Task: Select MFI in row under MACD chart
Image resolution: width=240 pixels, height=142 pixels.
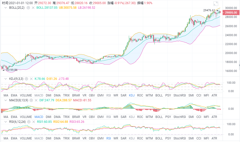Action: (x=206, y=117)
